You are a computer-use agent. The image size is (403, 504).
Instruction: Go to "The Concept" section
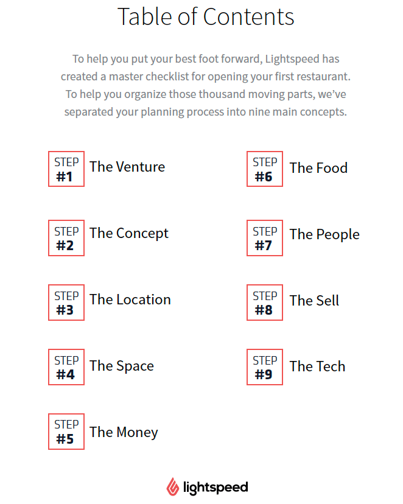(129, 233)
